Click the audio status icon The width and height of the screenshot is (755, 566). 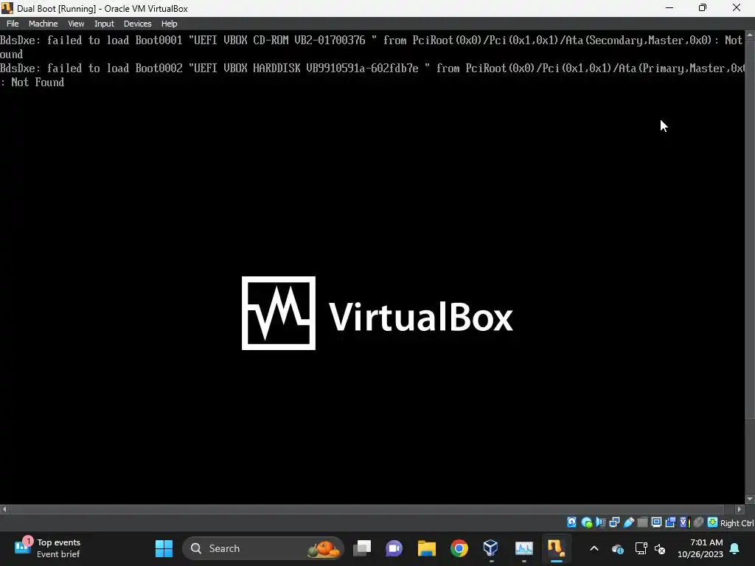[600, 523]
